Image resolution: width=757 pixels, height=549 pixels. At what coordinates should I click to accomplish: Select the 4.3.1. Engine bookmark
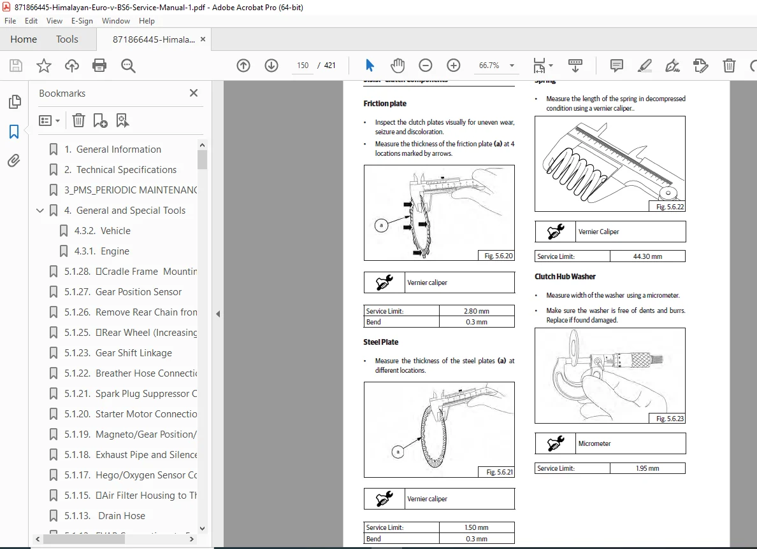click(102, 251)
